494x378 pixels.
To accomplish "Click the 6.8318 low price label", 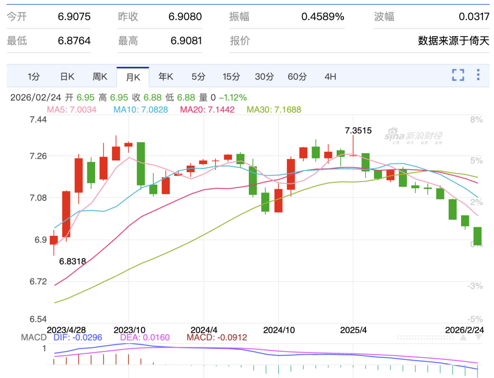I will click(x=72, y=261).
